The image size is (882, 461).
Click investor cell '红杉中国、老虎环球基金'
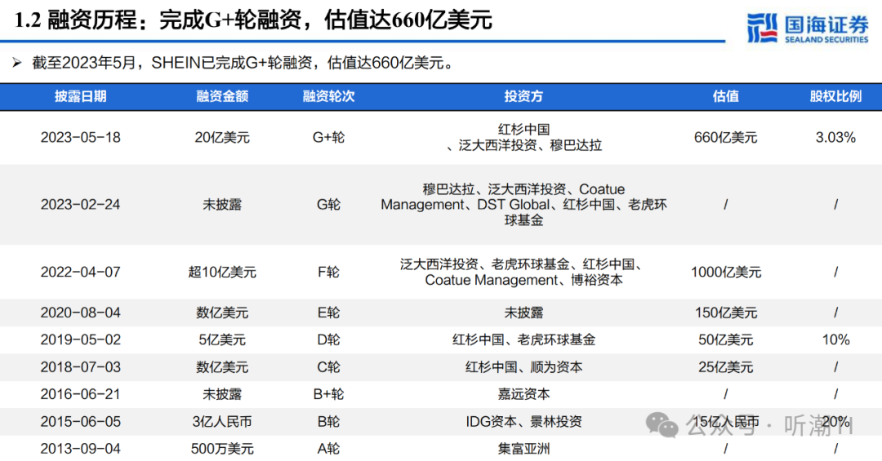tap(523, 340)
